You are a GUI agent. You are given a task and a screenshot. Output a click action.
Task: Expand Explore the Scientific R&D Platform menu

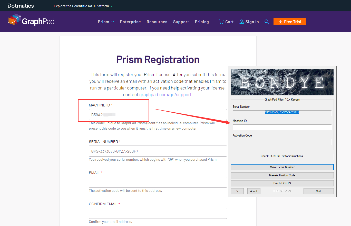coord(83,6)
